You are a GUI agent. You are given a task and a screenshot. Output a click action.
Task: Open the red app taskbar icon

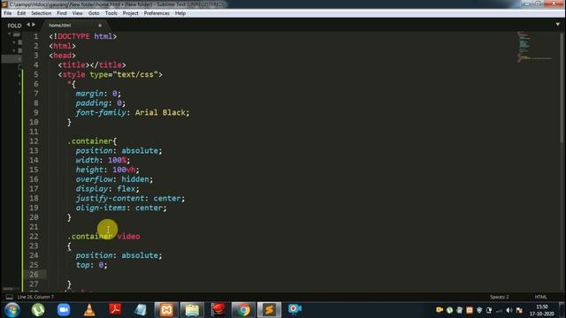218,310
